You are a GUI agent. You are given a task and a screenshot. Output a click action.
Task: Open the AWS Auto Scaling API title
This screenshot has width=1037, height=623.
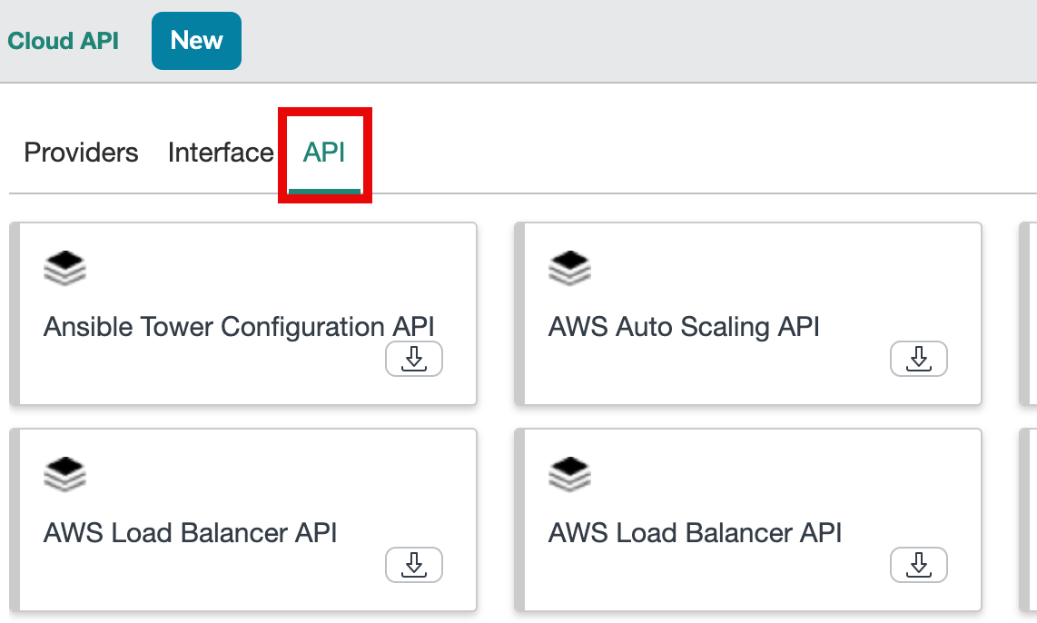(x=684, y=327)
